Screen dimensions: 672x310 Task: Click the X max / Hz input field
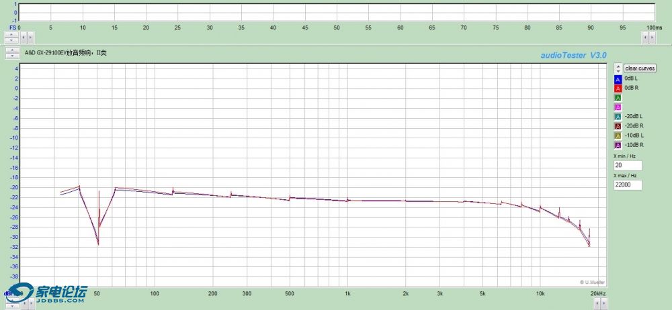(628, 185)
